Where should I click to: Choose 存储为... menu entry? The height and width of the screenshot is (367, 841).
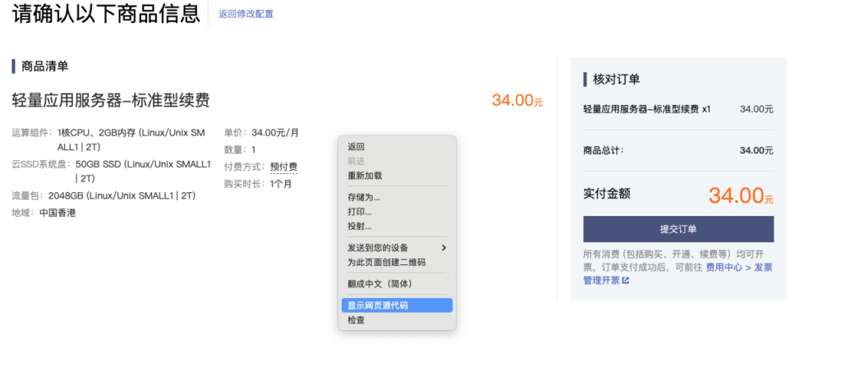[364, 197]
